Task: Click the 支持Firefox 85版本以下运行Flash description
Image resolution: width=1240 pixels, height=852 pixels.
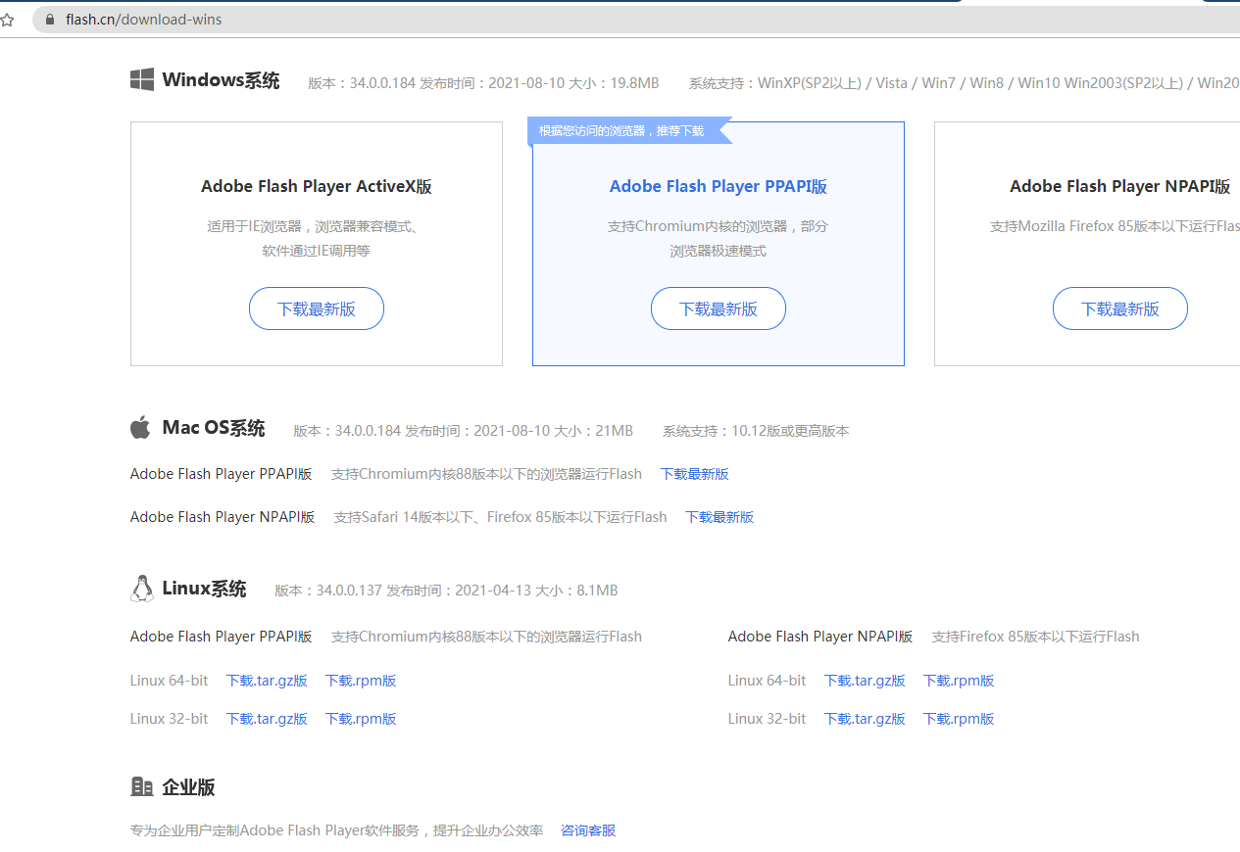Action: (x=1035, y=637)
